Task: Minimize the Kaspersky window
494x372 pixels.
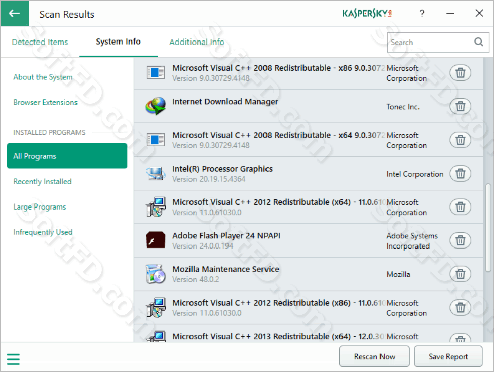Action: tap(450, 14)
